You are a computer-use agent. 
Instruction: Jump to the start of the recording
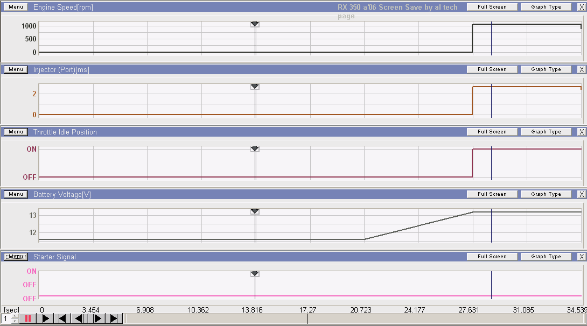tap(62, 318)
